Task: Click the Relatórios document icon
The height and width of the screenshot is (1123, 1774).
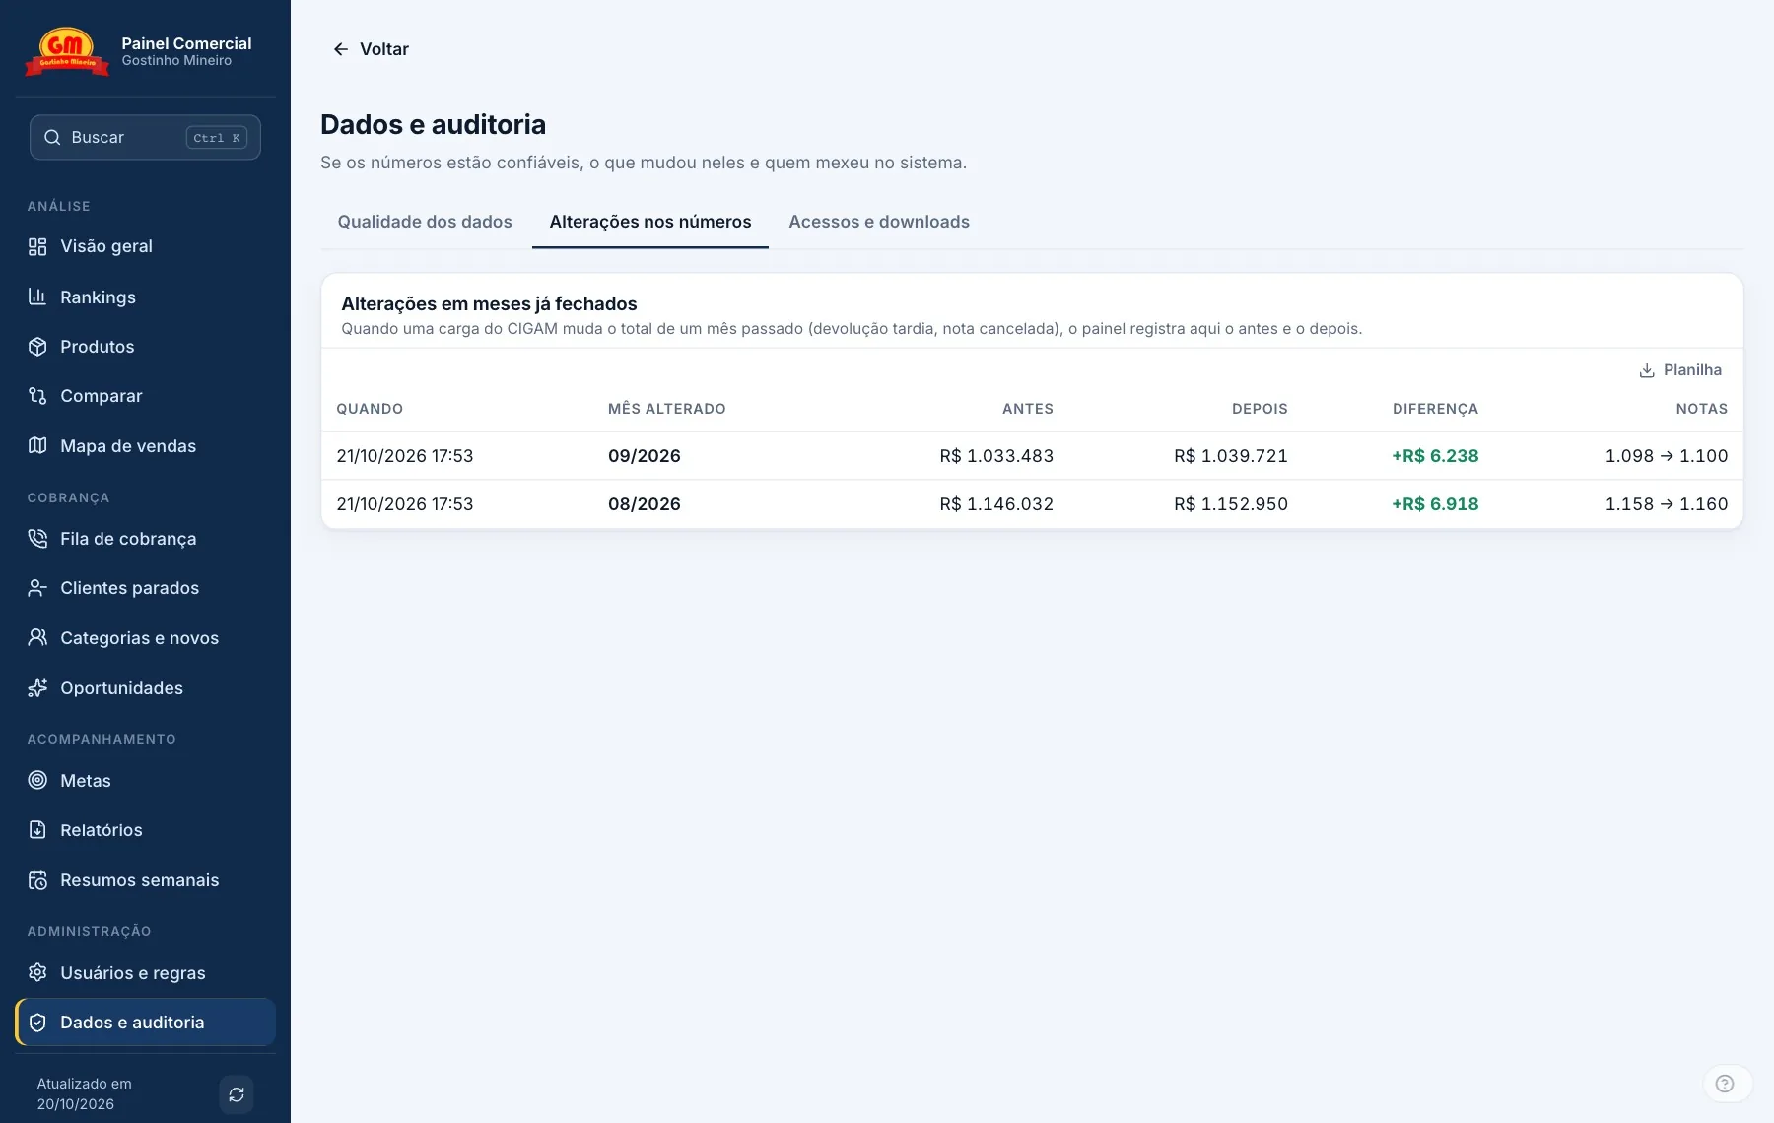Action: (37, 829)
